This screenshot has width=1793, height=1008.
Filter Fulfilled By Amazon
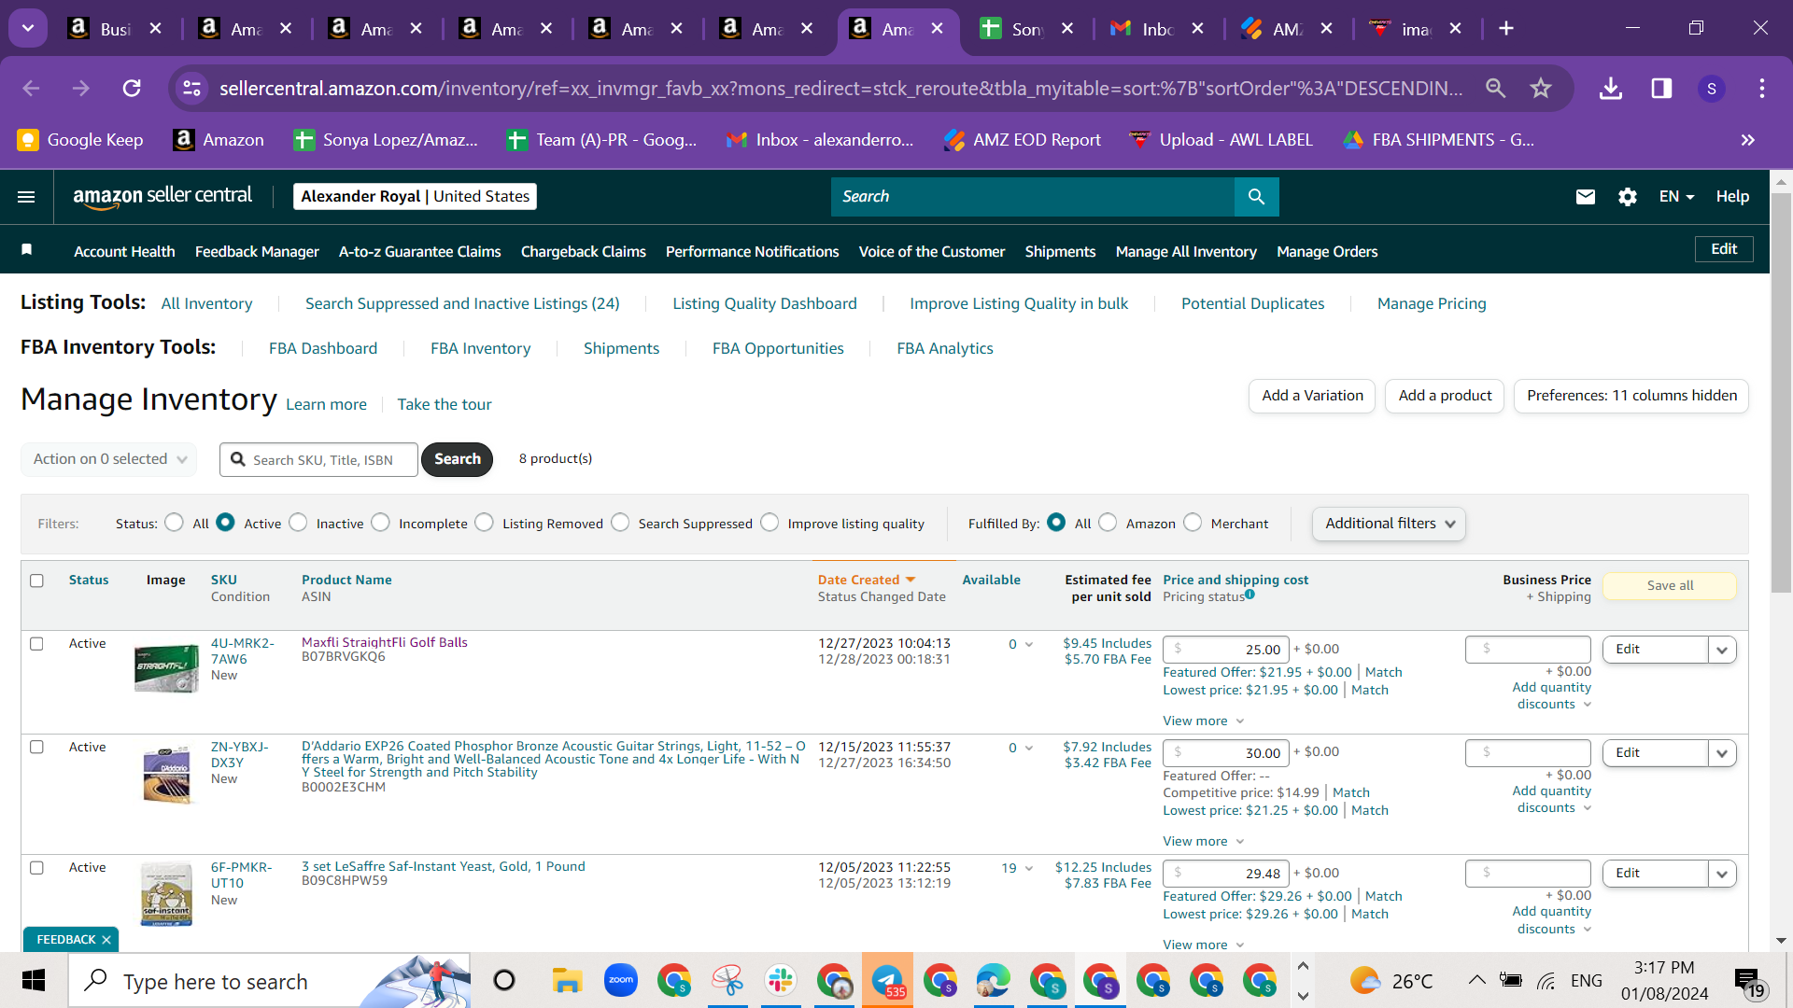[x=1108, y=523]
